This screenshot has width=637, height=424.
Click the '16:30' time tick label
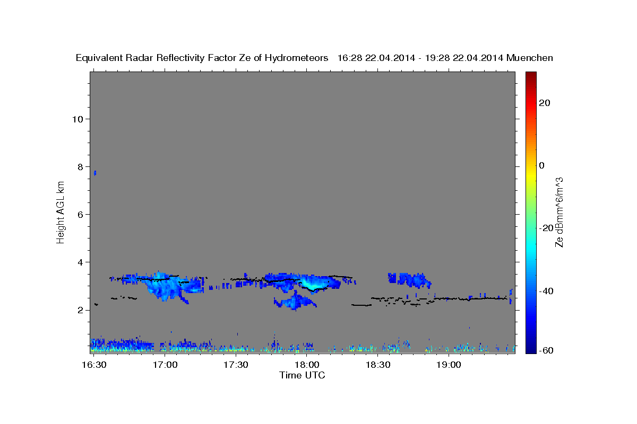click(94, 365)
